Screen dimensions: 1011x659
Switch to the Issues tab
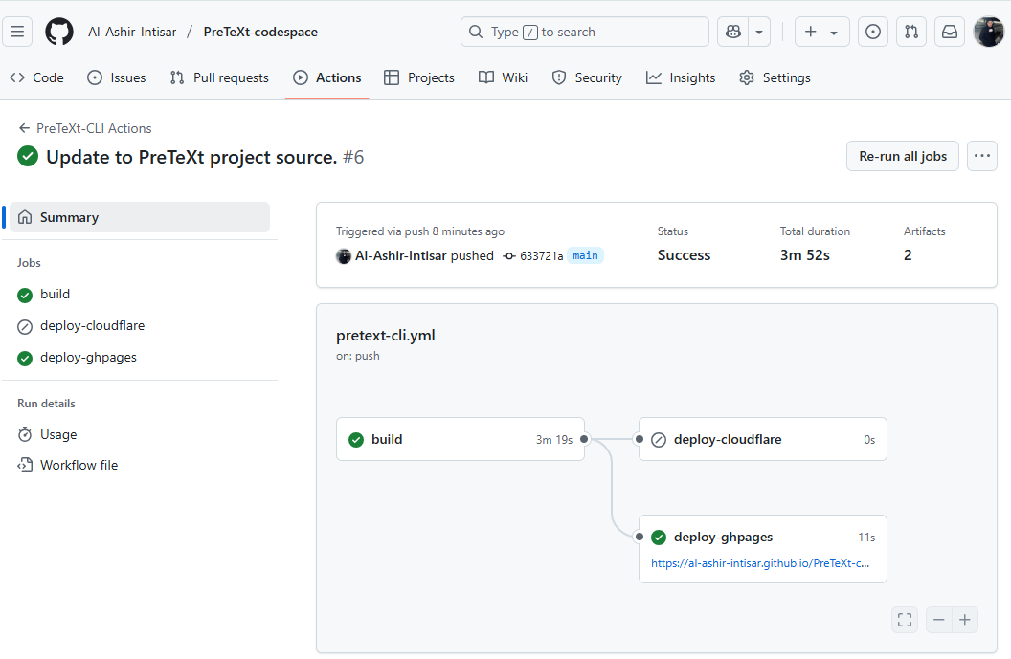(117, 77)
